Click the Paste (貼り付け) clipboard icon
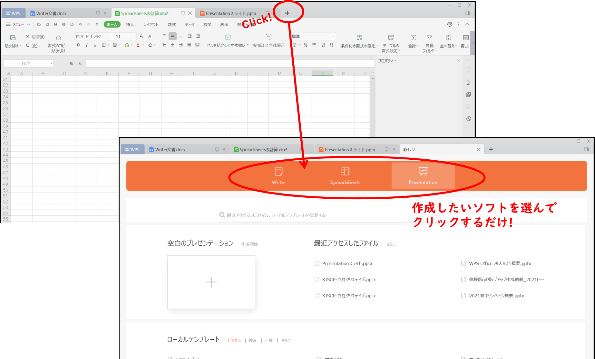The height and width of the screenshot is (359, 595). [x=13, y=37]
